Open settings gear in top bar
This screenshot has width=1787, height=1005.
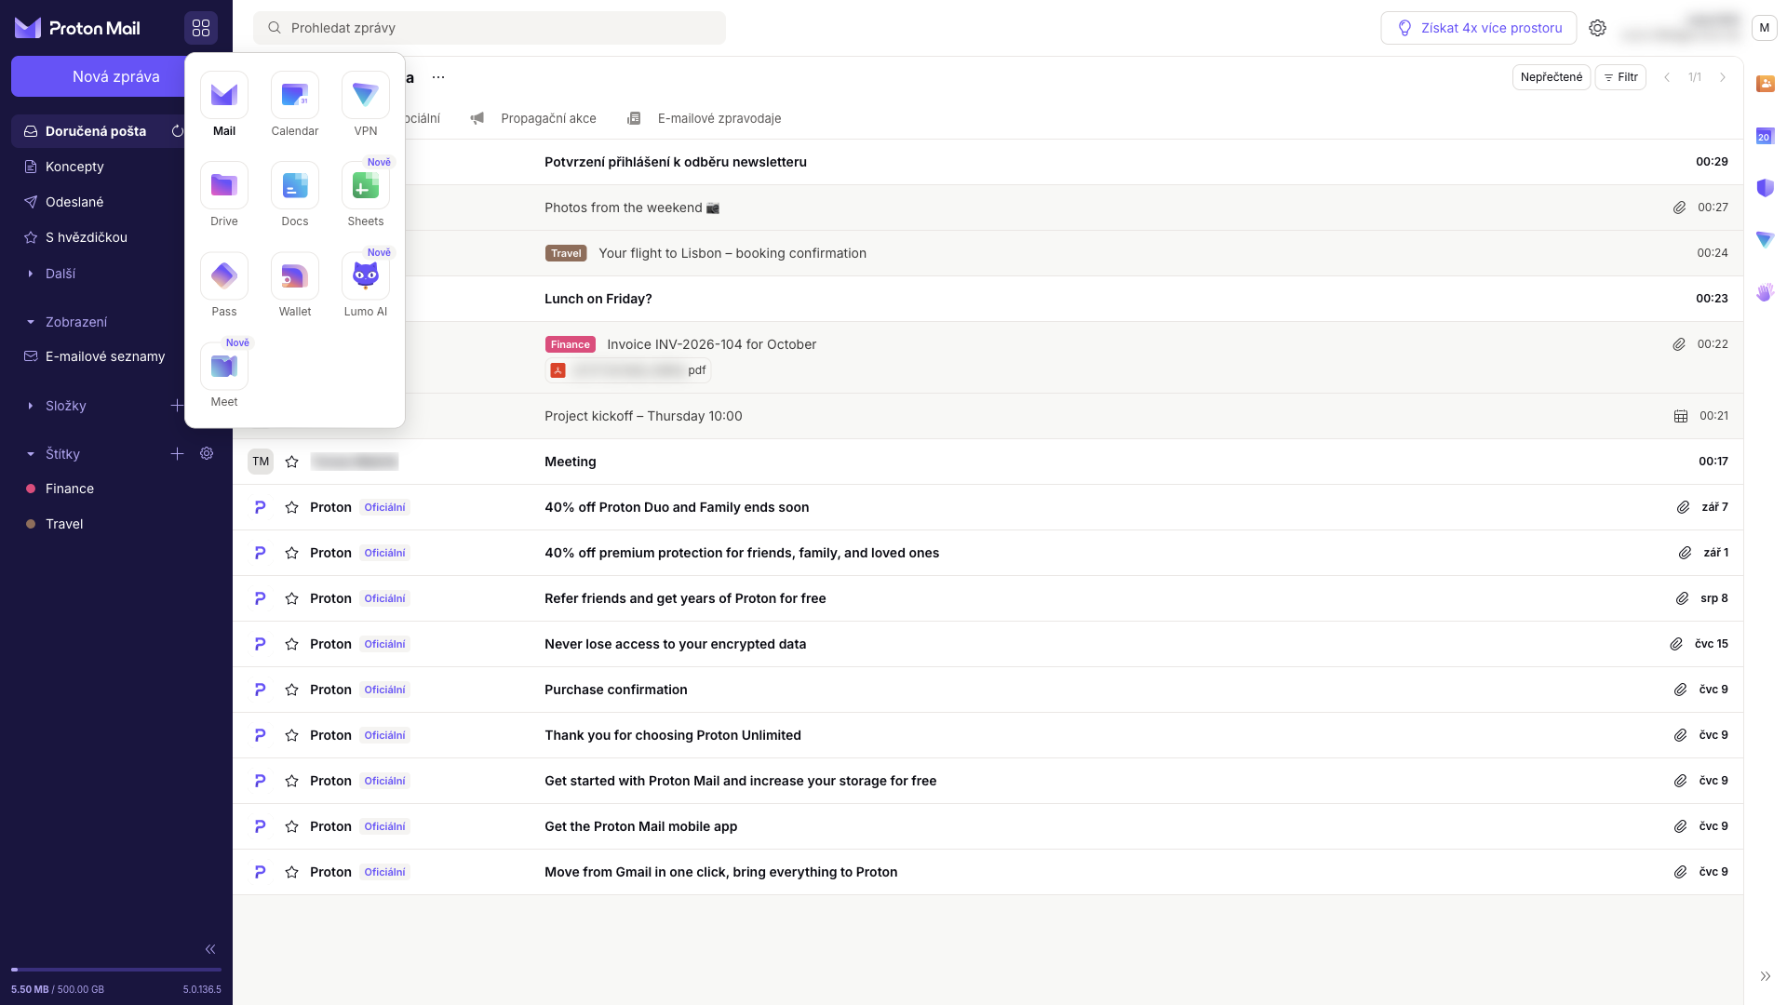pos(1597,28)
